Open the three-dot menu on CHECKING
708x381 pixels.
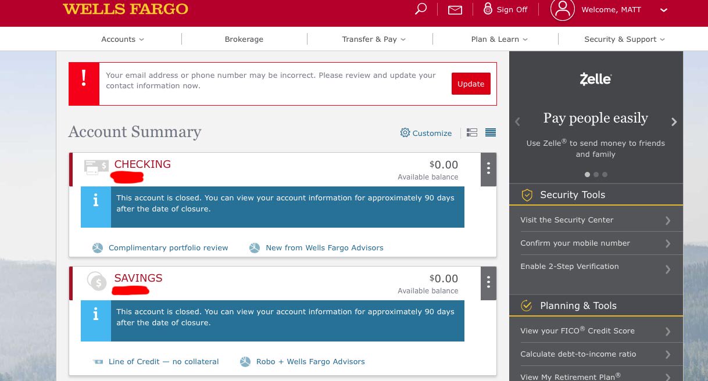(x=488, y=169)
